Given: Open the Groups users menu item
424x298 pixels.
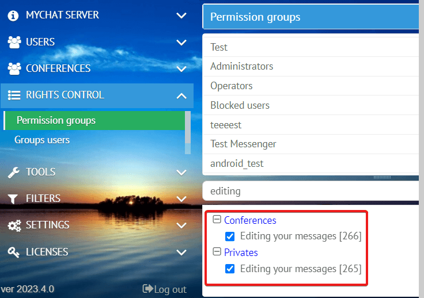Looking at the screenshot, I should pos(42,140).
